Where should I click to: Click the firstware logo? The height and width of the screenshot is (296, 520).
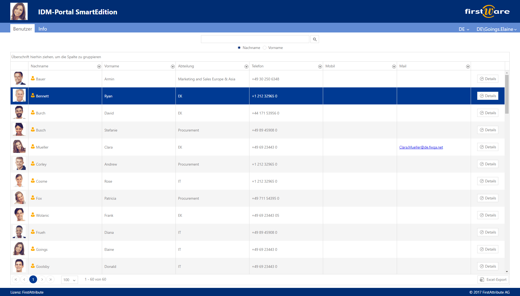click(x=487, y=11)
